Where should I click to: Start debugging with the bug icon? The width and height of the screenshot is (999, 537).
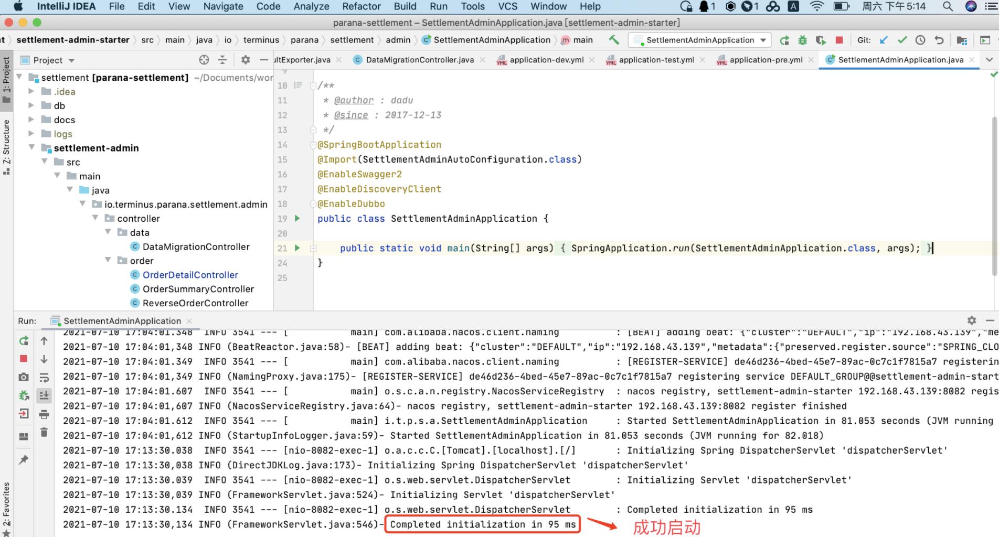(x=802, y=40)
